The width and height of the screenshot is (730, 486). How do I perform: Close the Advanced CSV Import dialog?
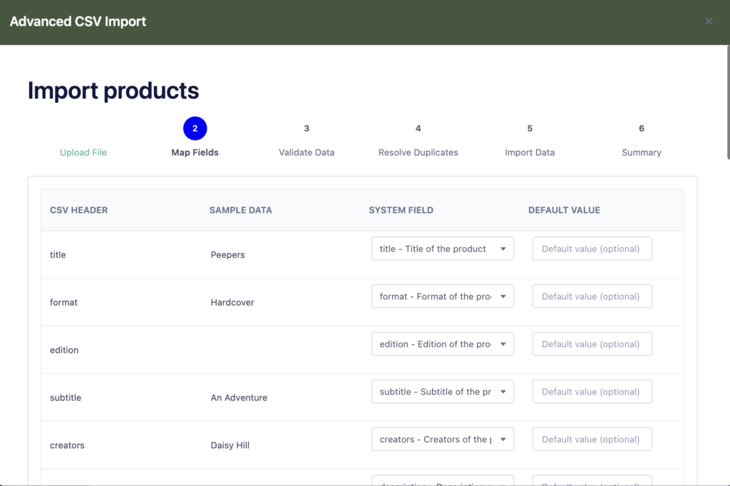(x=708, y=21)
